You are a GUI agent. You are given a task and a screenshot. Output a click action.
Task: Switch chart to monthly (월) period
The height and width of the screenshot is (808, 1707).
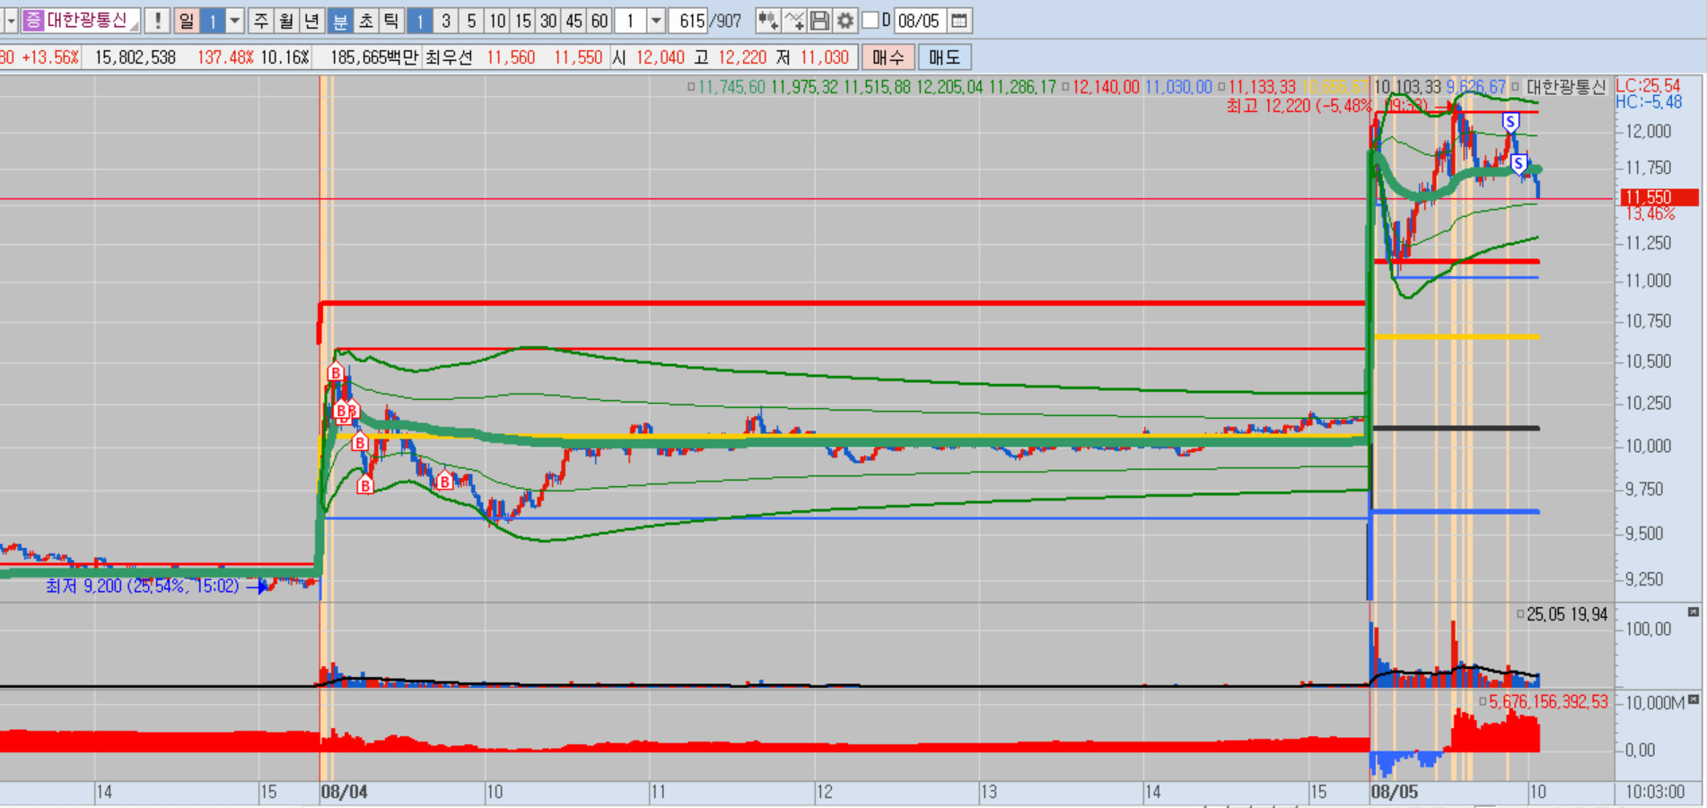286,20
